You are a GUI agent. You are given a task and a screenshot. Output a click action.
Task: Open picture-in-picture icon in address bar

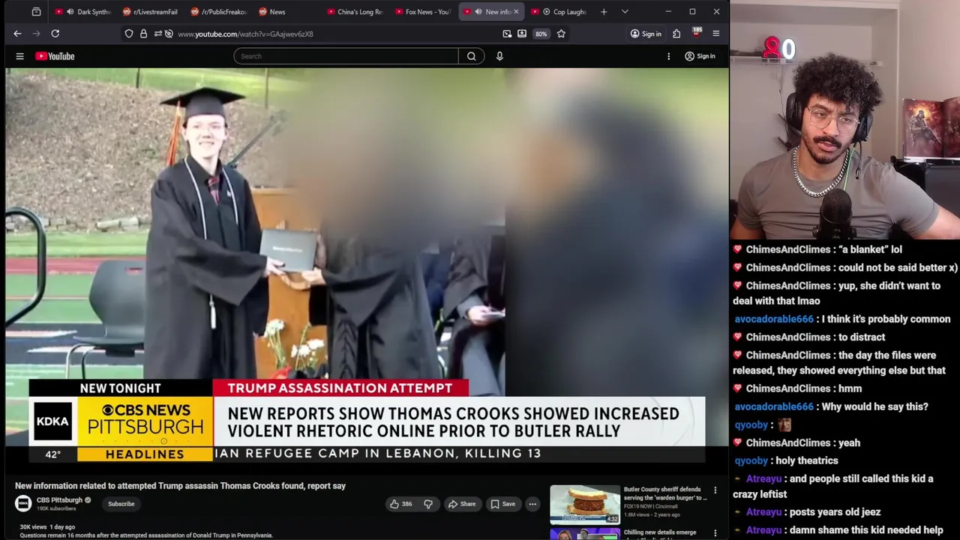pos(507,34)
